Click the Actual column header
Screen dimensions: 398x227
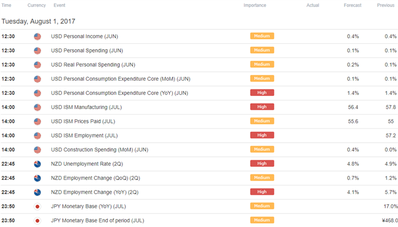tap(313, 5)
